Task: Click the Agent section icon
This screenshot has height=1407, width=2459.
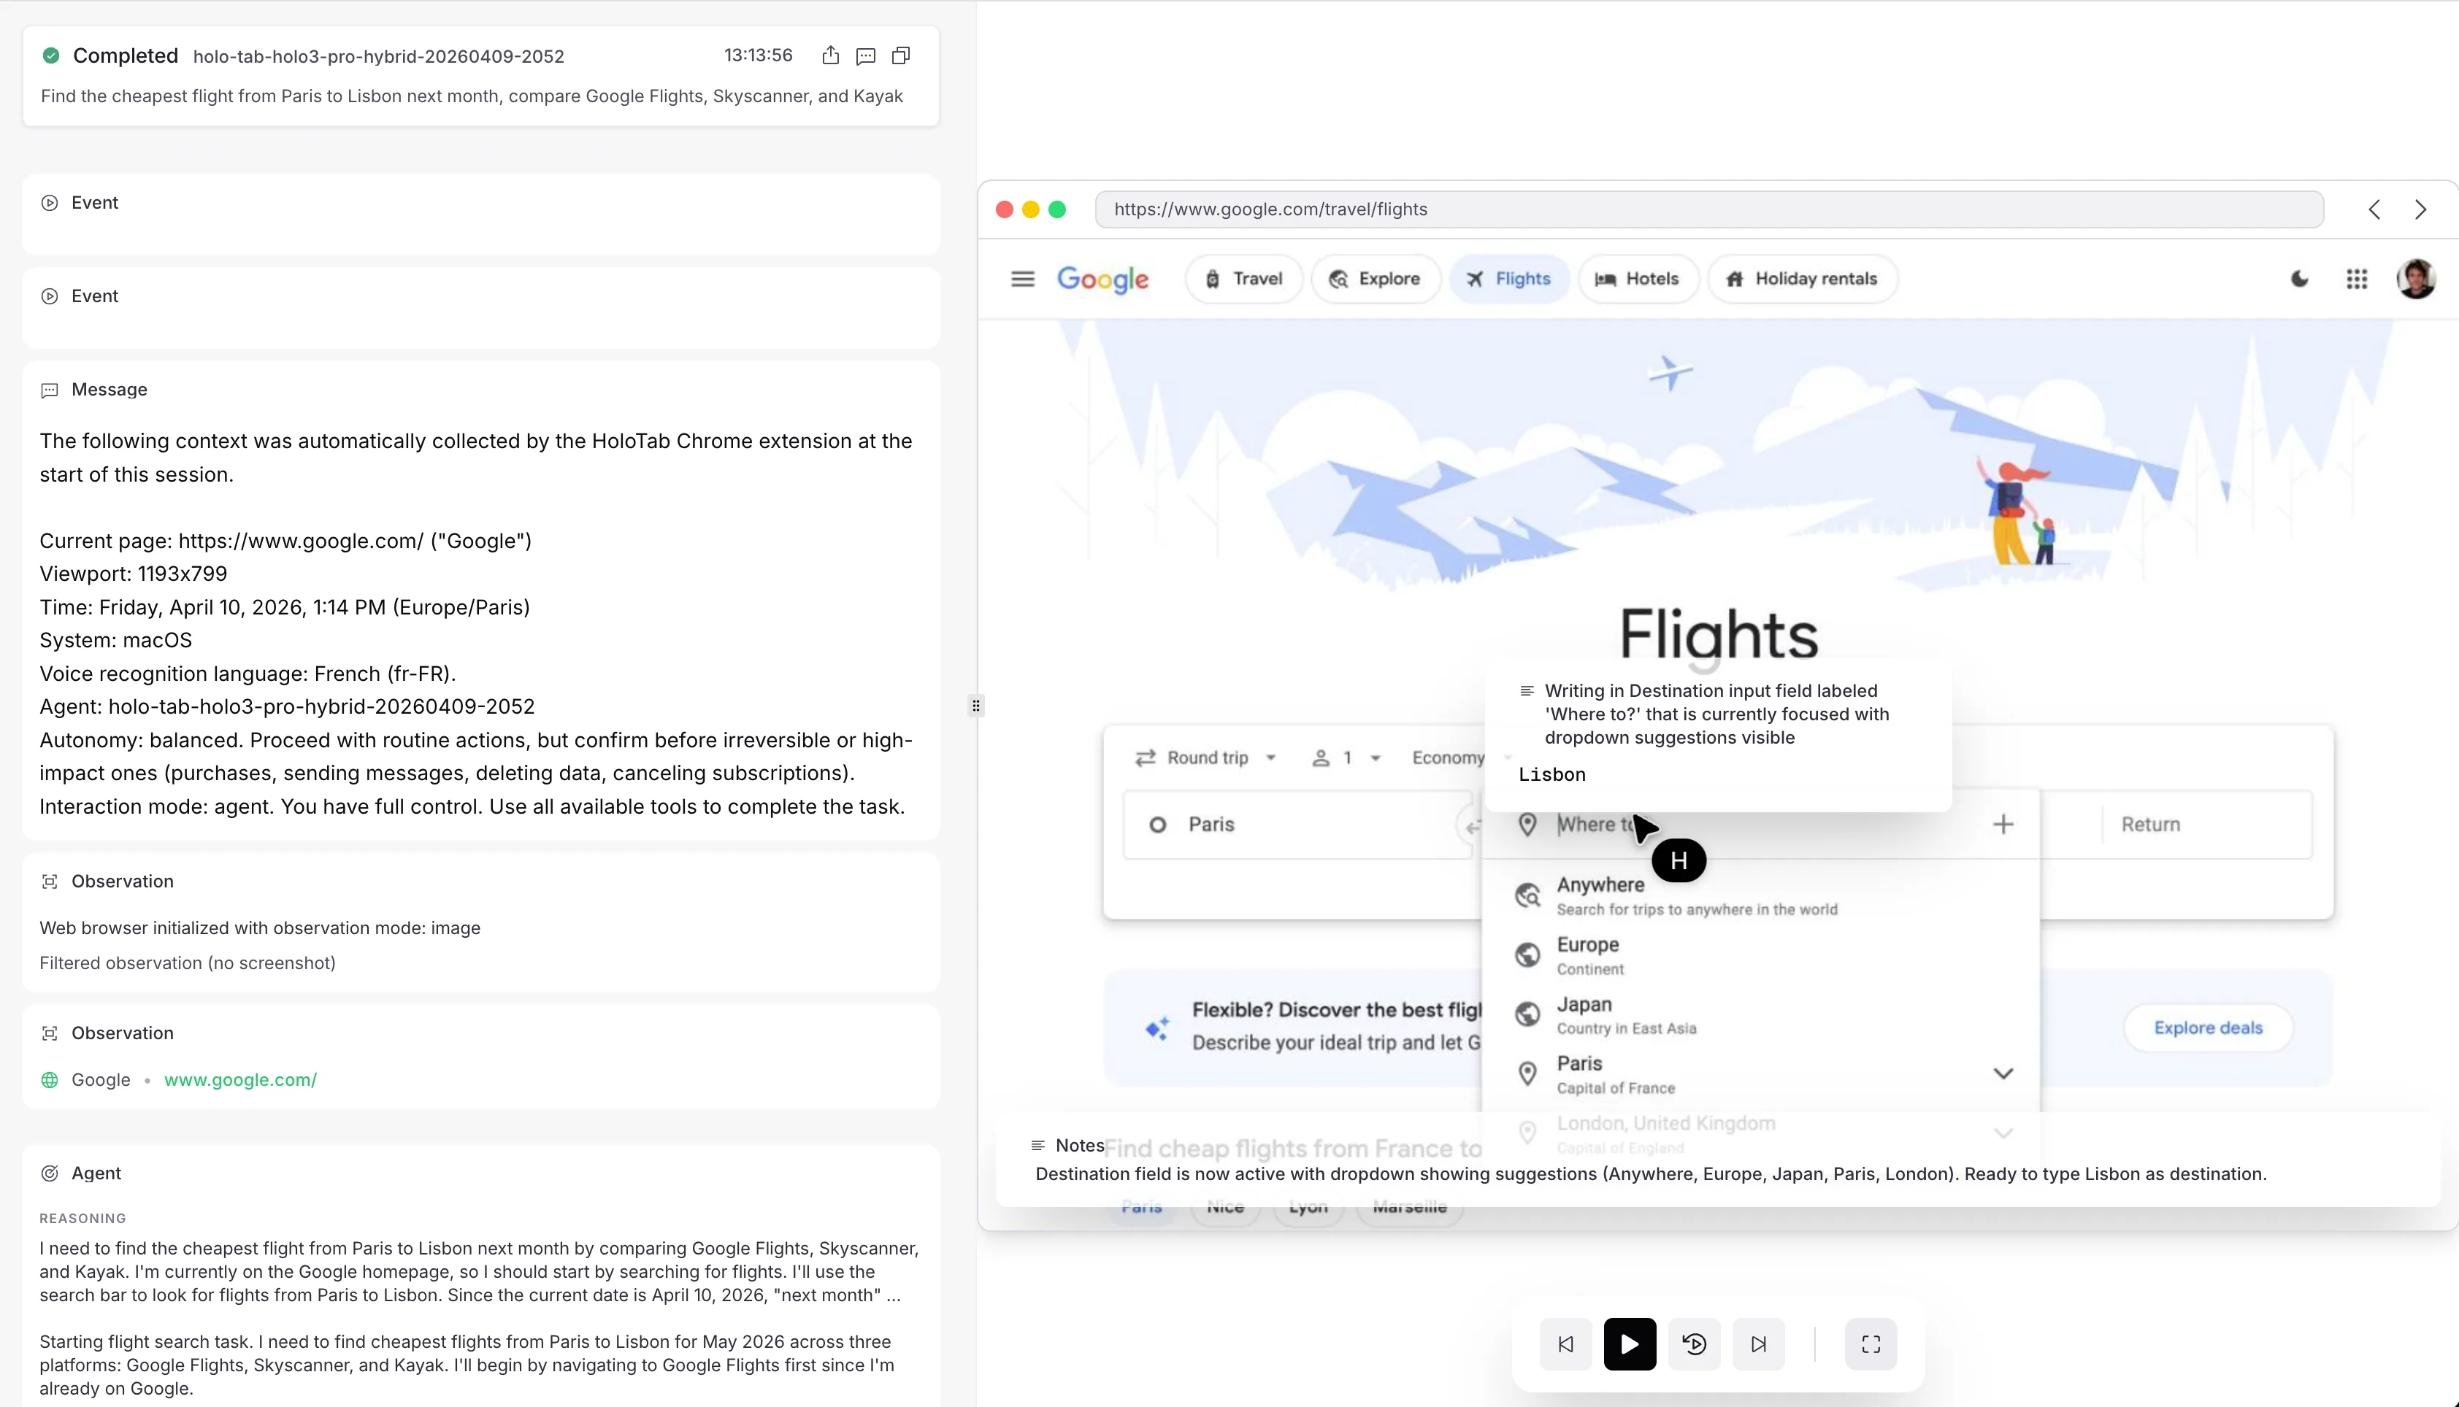Action: coord(50,1173)
